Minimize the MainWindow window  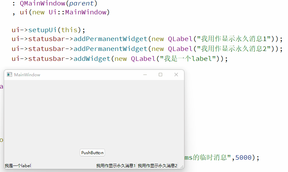[x=145, y=75]
